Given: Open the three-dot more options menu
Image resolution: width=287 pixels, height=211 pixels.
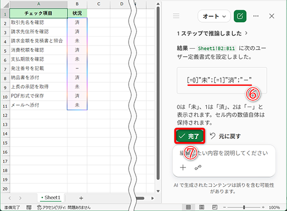Looking at the screenshot, I should pyautogui.click(x=256, y=16).
